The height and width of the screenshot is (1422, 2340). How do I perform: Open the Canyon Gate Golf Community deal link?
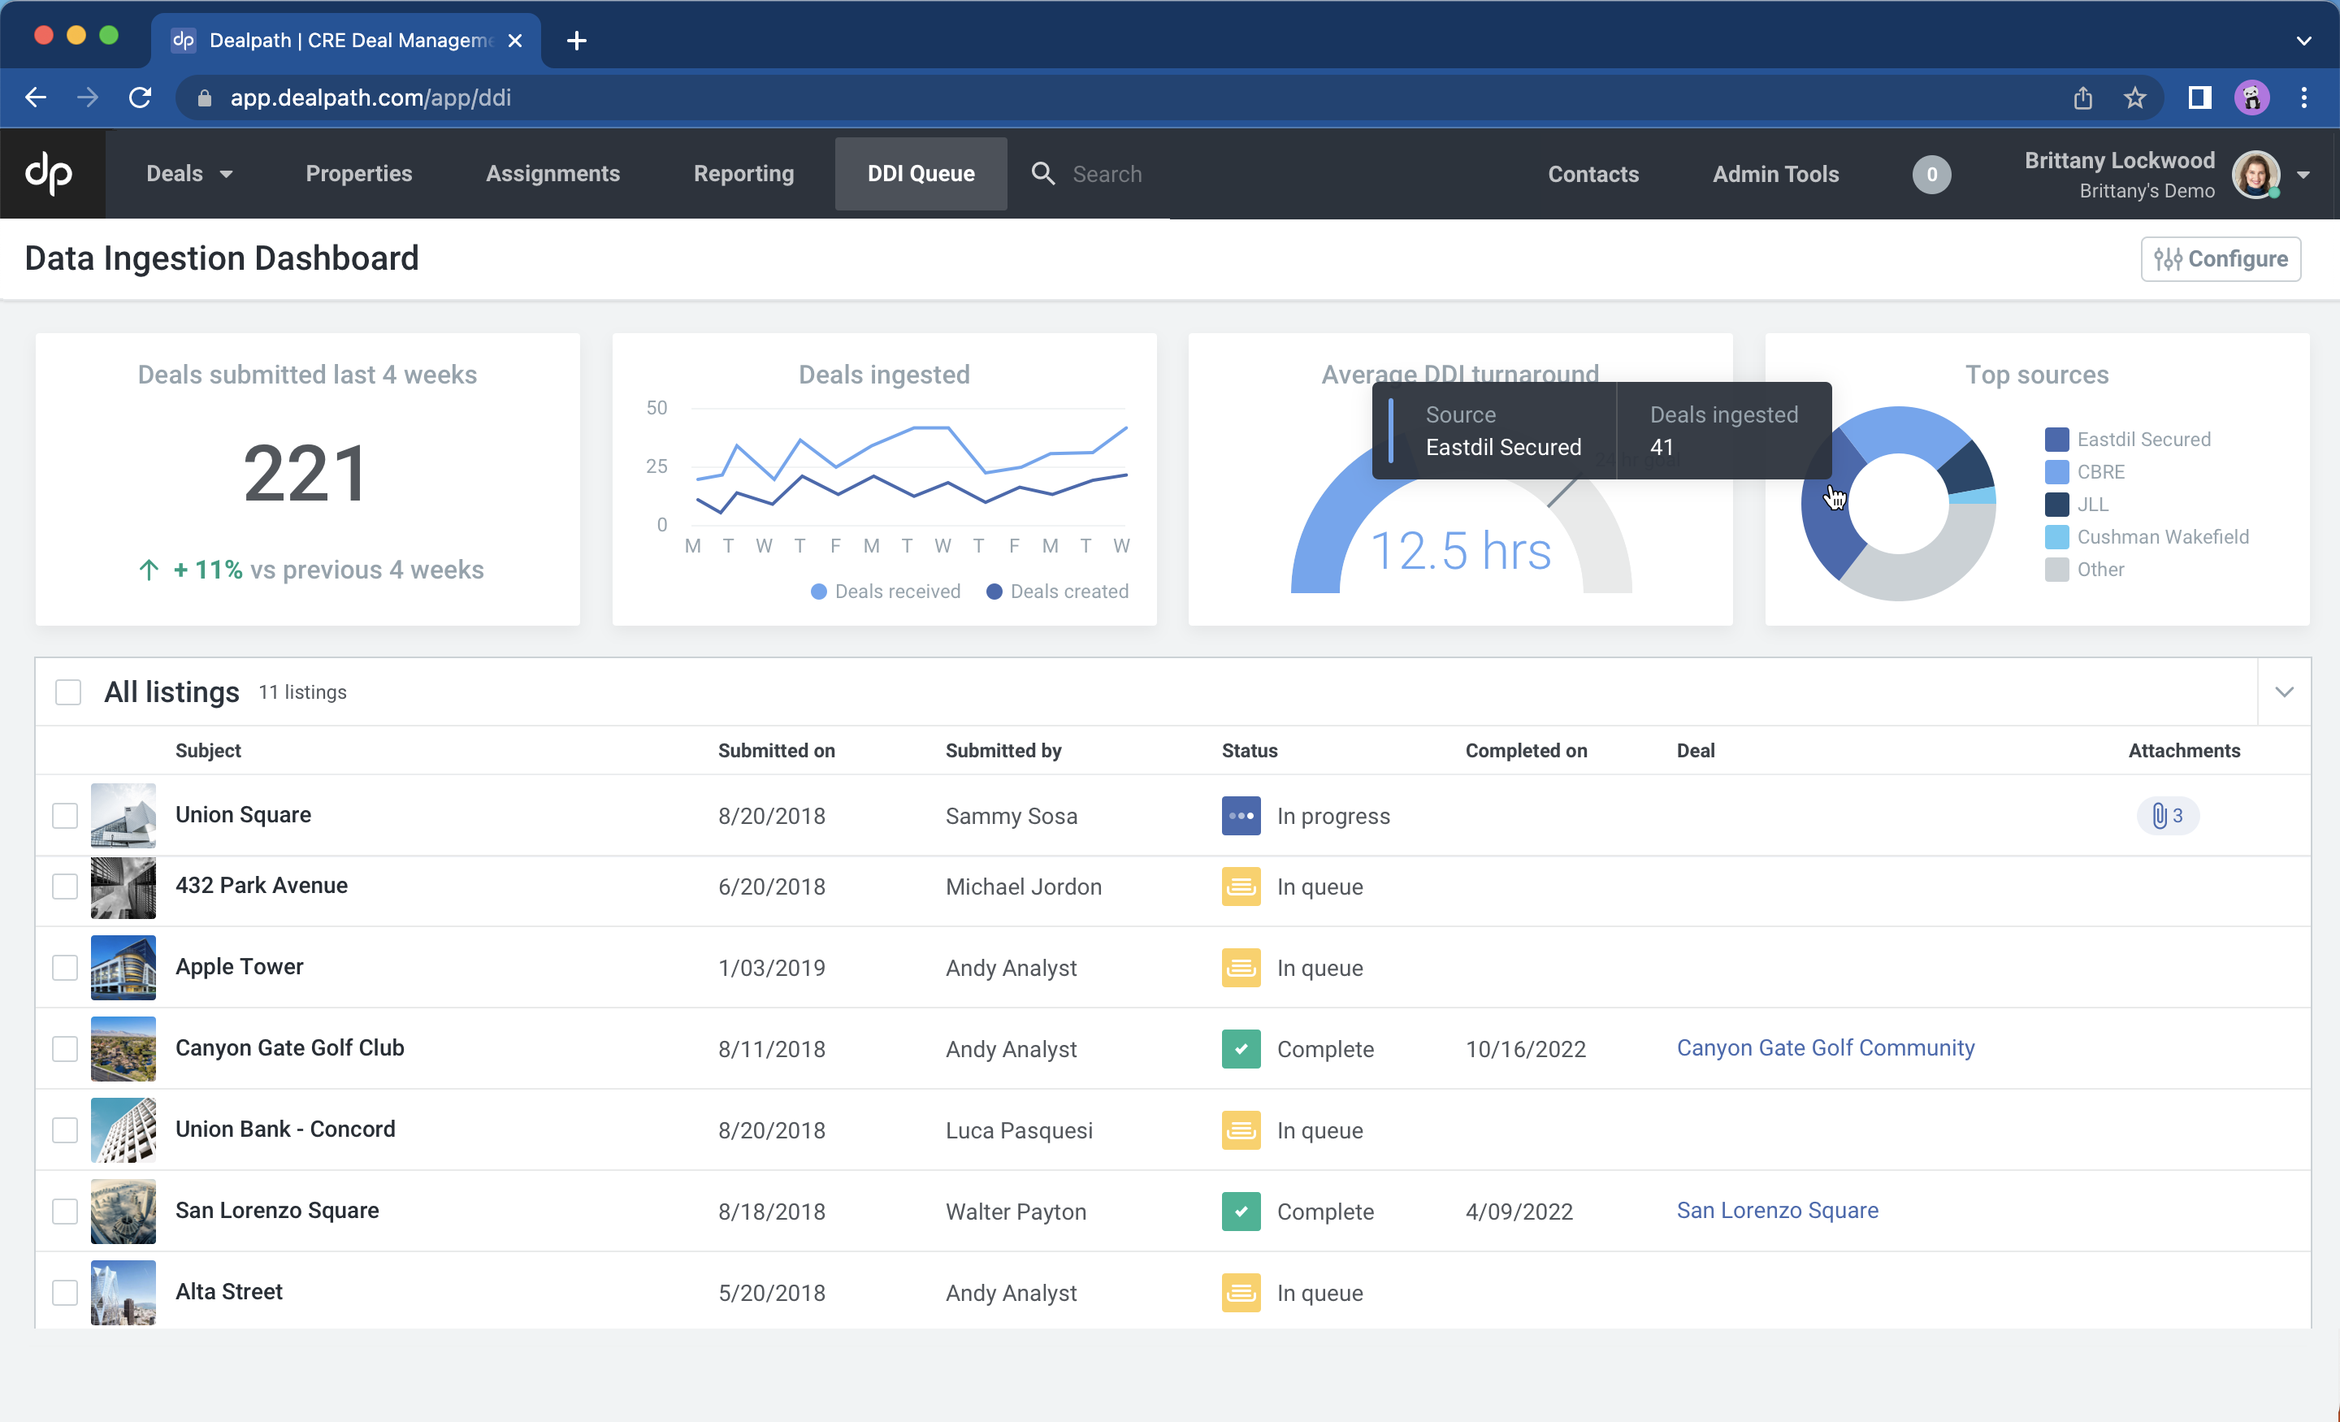[x=1824, y=1047]
